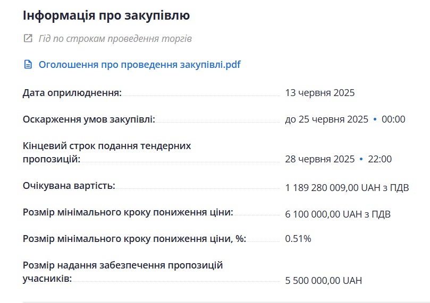The height and width of the screenshot is (303, 430).
Task: Select the до 25 червня 2025 deadline value
Action: [326, 119]
